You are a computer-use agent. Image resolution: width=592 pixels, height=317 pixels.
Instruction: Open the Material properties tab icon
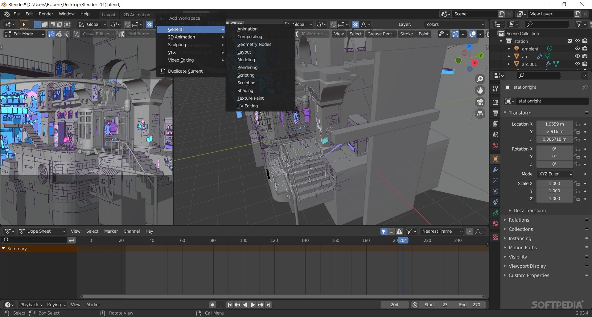[x=495, y=224]
